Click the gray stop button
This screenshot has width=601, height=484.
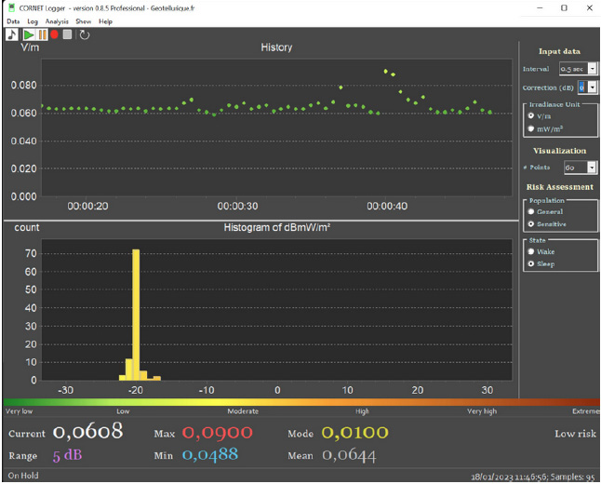point(67,34)
